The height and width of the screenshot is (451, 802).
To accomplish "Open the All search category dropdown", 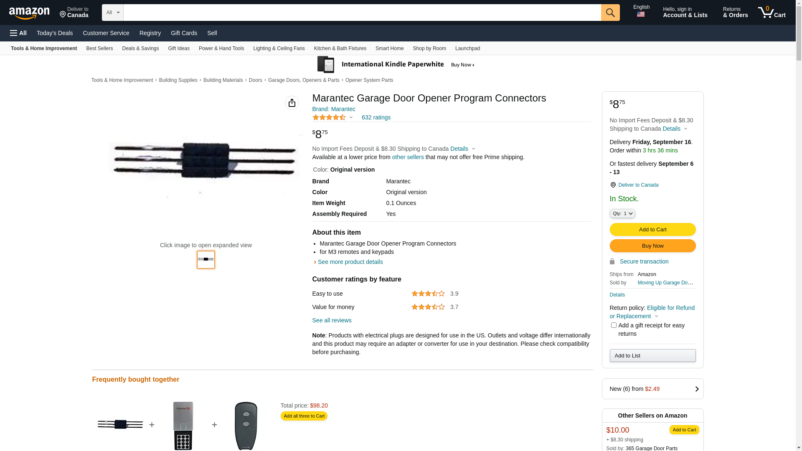I will (x=112, y=13).
